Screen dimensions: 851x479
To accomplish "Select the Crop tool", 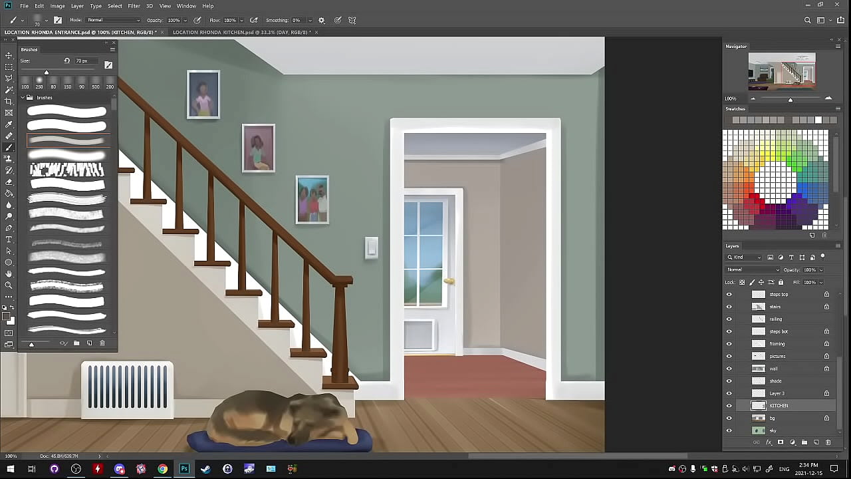I will [x=9, y=101].
